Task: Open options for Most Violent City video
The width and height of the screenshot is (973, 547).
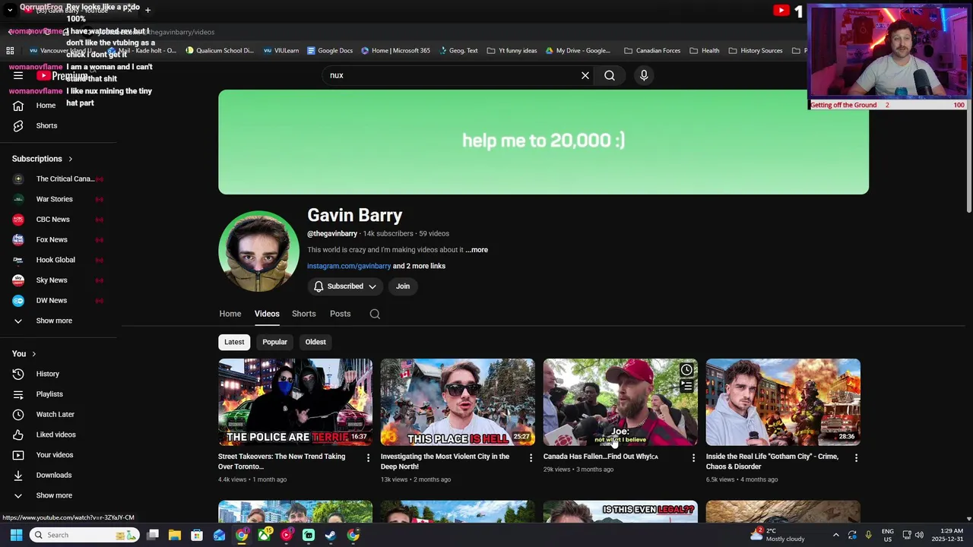Action: pyautogui.click(x=531, y=458)
